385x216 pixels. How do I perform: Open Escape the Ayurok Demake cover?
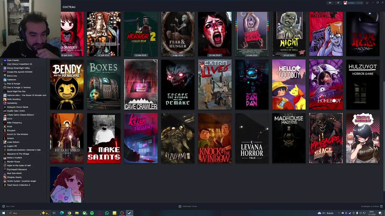click(x=178, y=85)
